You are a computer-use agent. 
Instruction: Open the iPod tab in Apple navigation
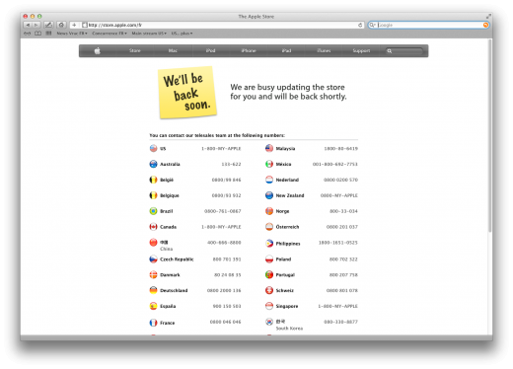[x=210, y=50]
